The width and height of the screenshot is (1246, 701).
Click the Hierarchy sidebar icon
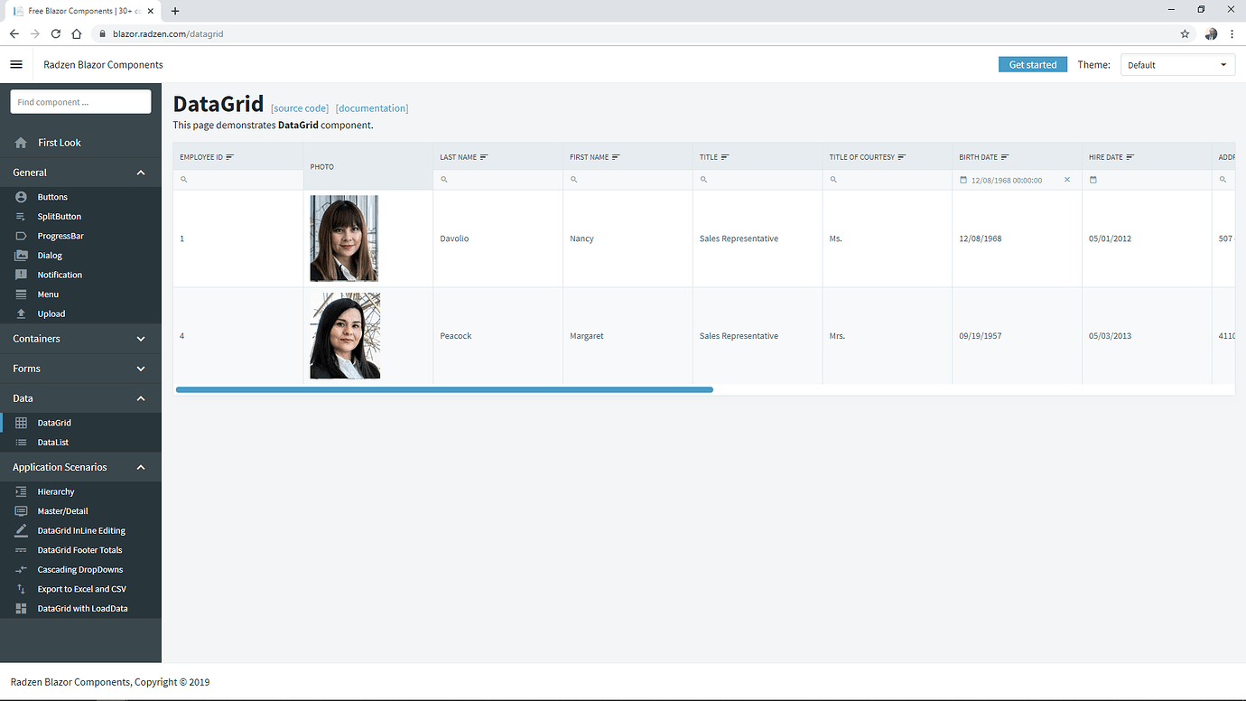tap(21, 492)
